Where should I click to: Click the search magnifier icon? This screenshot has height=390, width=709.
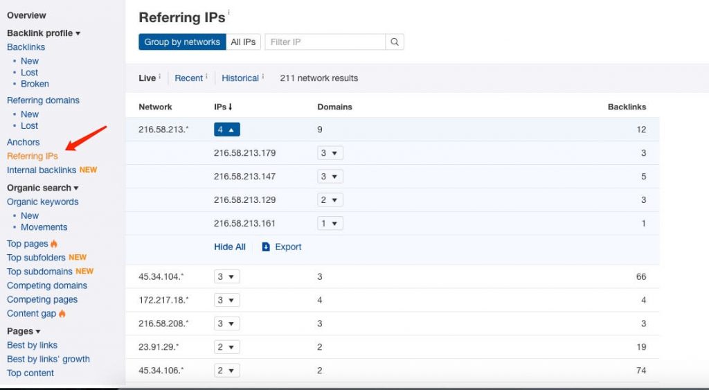[394, 42]
